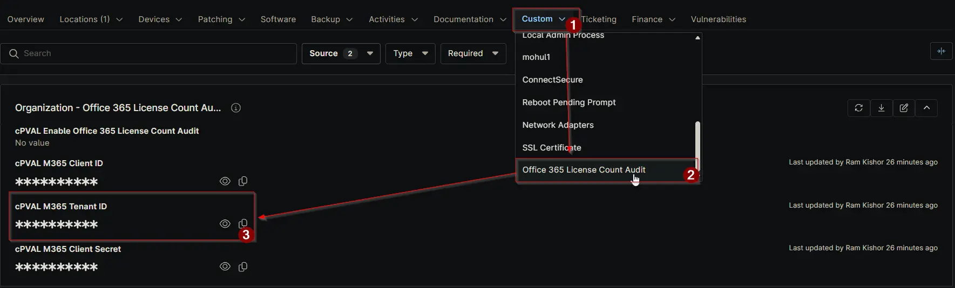Click the collapse-all icon at top right
955x288 pixels.
(x=941, y=51)
